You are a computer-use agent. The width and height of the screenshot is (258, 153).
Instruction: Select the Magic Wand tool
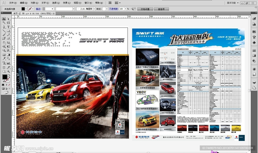point(4,23)
